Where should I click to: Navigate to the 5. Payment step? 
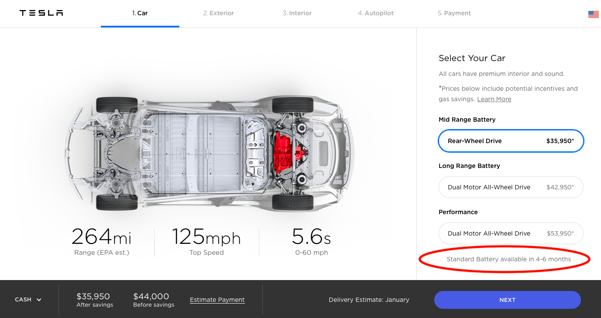pos(454,13)
